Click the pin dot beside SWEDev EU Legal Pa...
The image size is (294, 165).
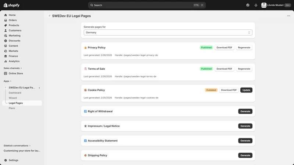click(39, 88)
